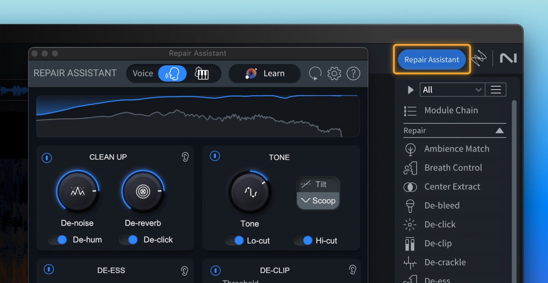The height and width of the screenshot is (283, 548).
Task: Open the All module filter dropdown
Action: pos(453,90)
